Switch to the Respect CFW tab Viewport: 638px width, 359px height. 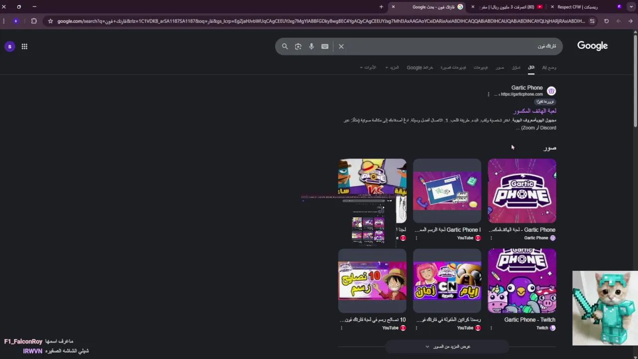pos(578,7)
